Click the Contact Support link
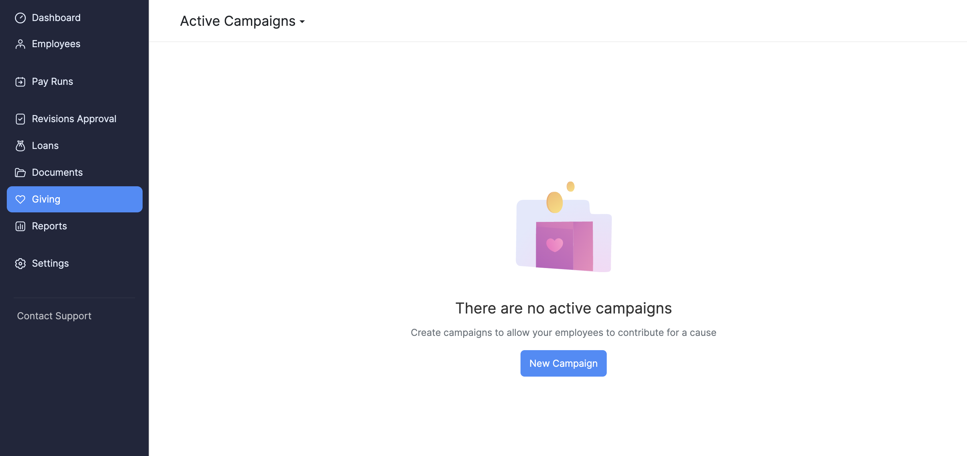Image resolution: width=967 pixels, height=456 pixels. (x=54, y=316)
